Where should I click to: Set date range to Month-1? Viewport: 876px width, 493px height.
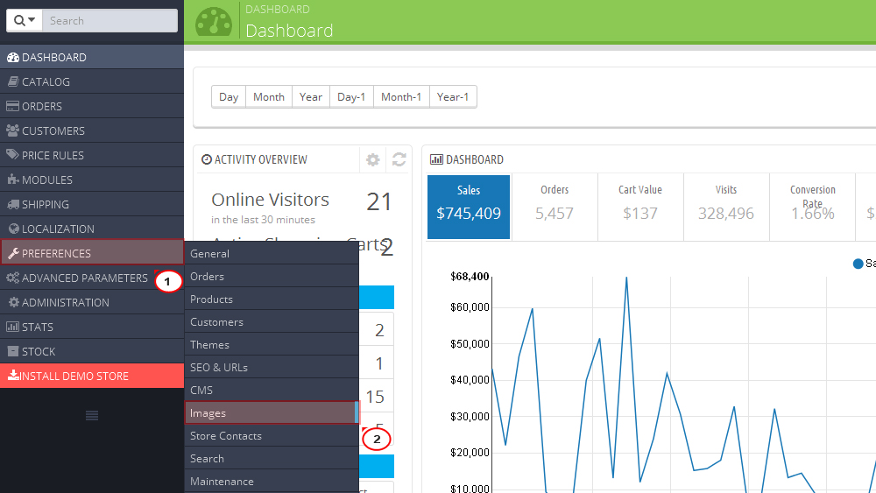(x=401, y=96)
